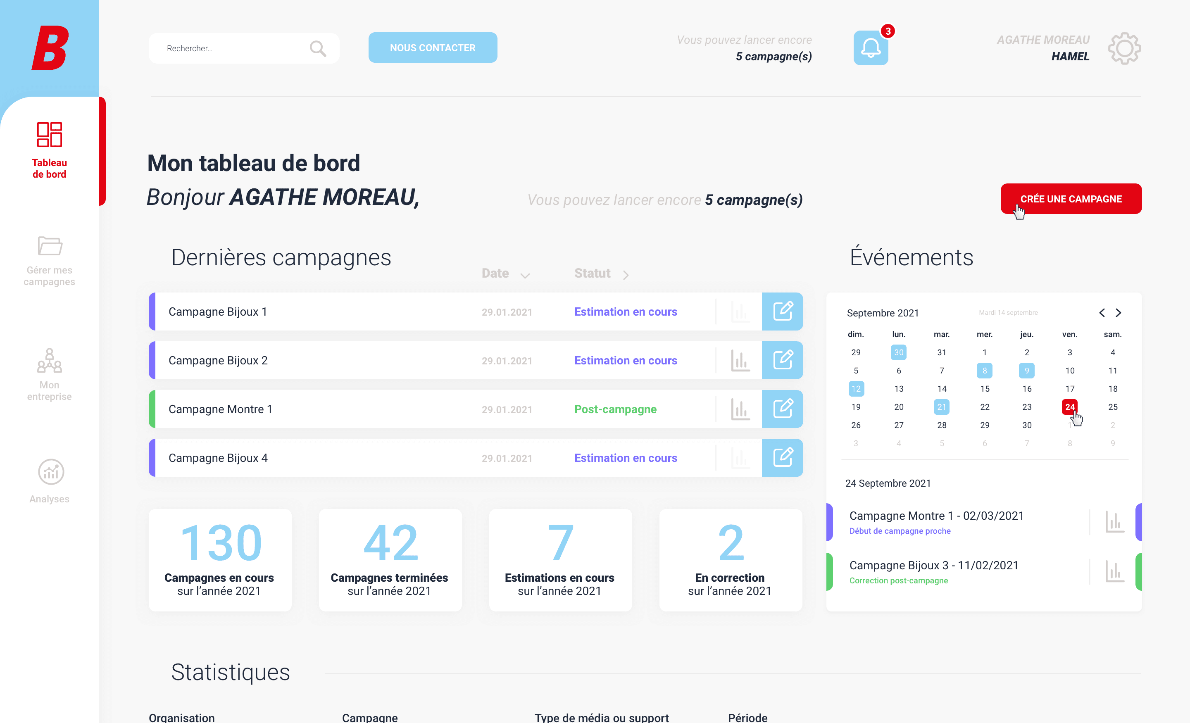Go to previous month in calendar
Screen dimensions: 1190x723
tap(1102, 312)
